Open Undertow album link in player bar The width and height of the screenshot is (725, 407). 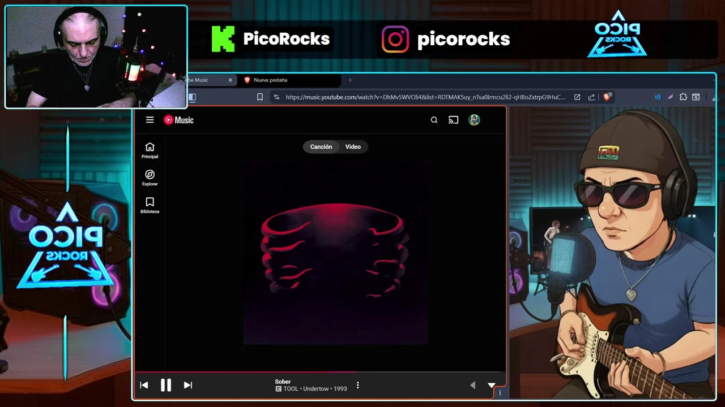[x=315, y=389]
